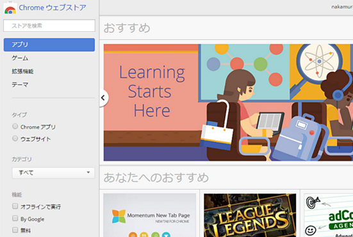Select the アプリ menu item
Viewport: 353px width, 237px height.
(x=49, y=45)
